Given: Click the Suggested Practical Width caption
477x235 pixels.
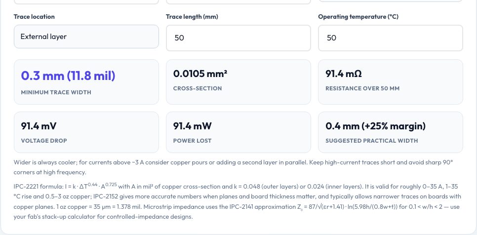Looking at the screenshot, I should tap(372, 141).
